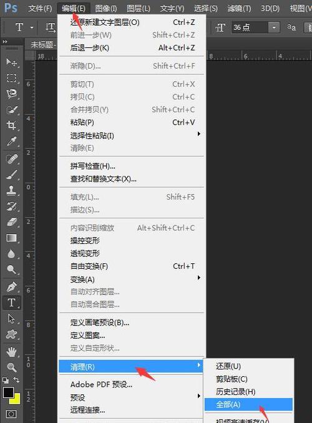Open the Type tool preset dropdown
312x423 pixels.
[32, 27]
